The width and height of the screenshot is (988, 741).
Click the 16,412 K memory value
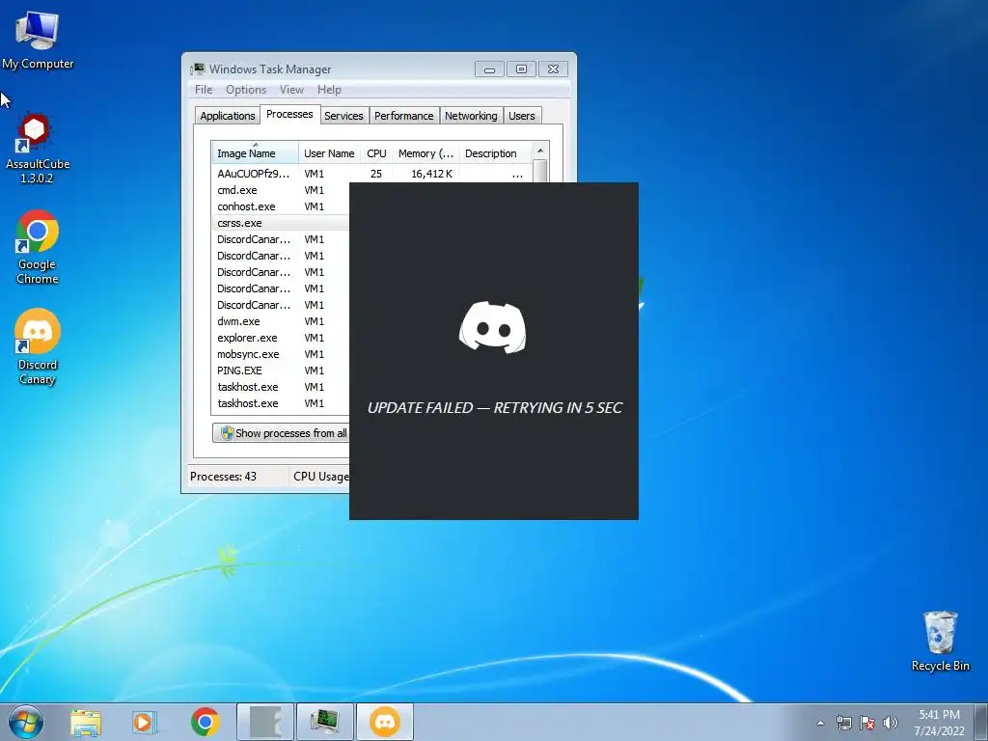431,174
